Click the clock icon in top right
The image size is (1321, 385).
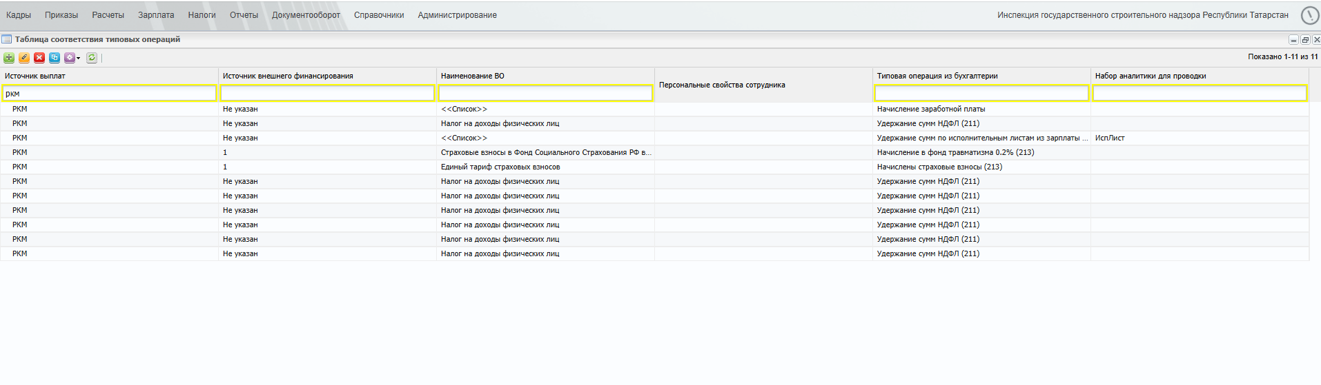coord(1309,15)
